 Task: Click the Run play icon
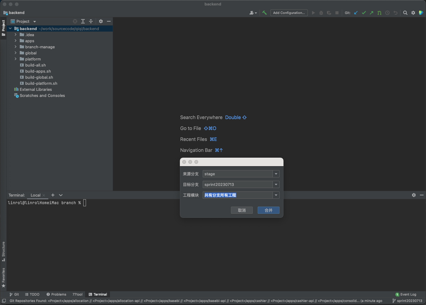(x=313, y=13)
